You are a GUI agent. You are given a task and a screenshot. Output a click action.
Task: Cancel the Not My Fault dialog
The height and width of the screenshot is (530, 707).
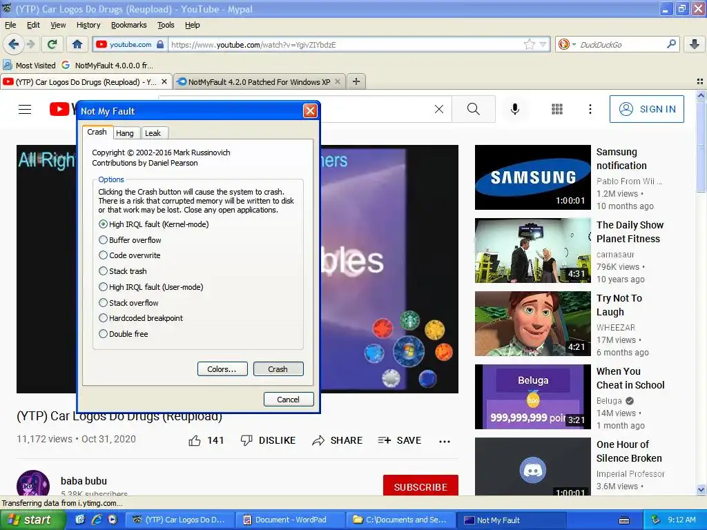pos(289,399)
